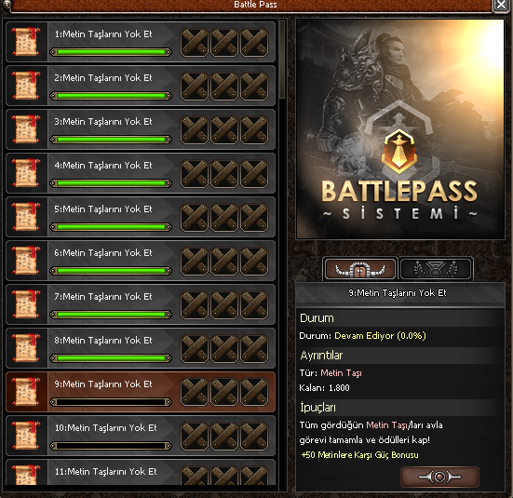Click the Battlepass Sistemi banner image

pyautogui.click(x=400, y=128)
